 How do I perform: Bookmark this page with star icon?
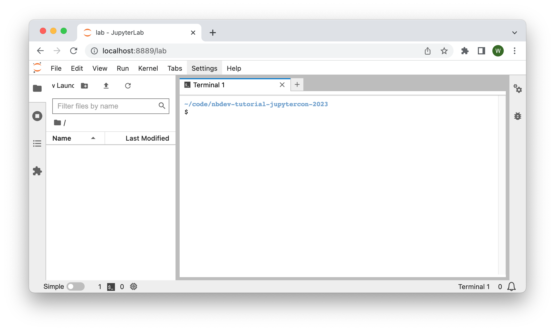point(444,51)
